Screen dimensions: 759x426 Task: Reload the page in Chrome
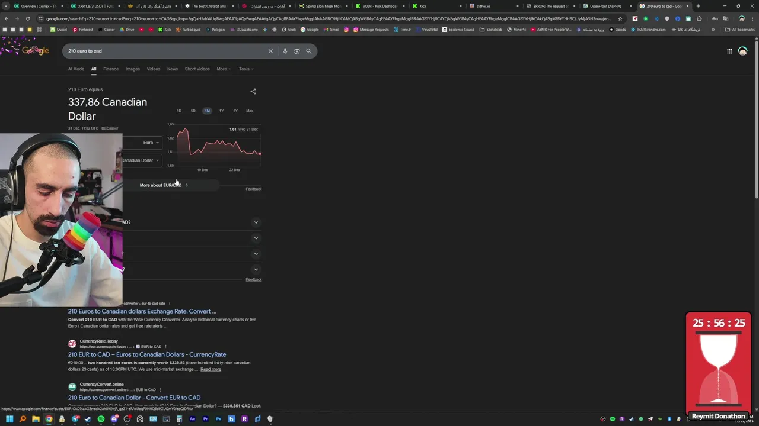click(27, 18)
